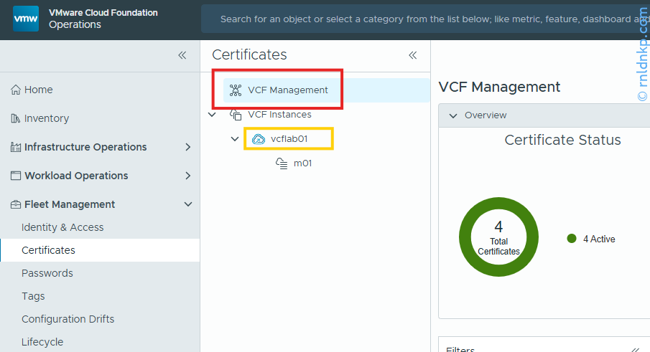Image resolution: width=650 pixels, height=352 pixels.
Task: Open the Passwords menu item
Action: [47, 273]
